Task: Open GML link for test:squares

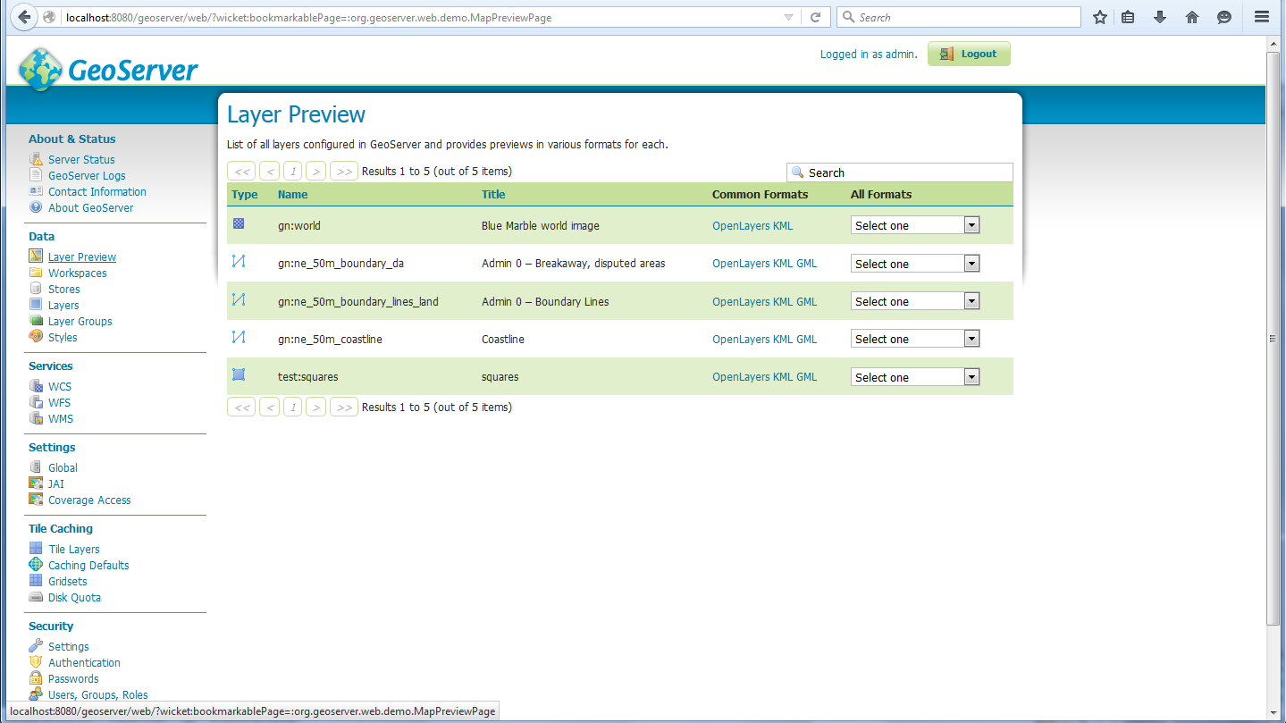Action: coord(807,376)
